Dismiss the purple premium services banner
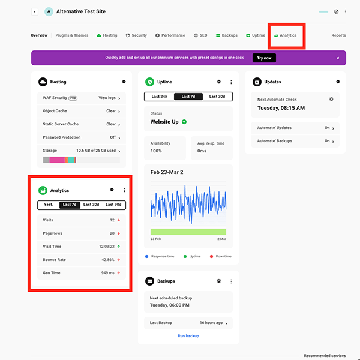This screenshot has width=360, height=360. pos(338,58)
